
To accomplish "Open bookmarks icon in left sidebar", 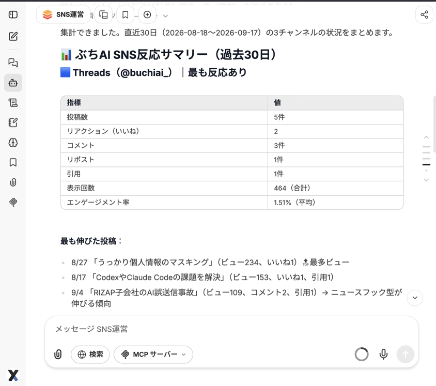I will coord(13,162).
